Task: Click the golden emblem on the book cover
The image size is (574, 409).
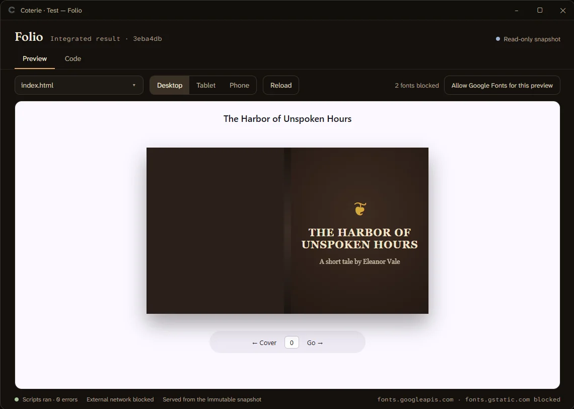Action: click(360, 209)
